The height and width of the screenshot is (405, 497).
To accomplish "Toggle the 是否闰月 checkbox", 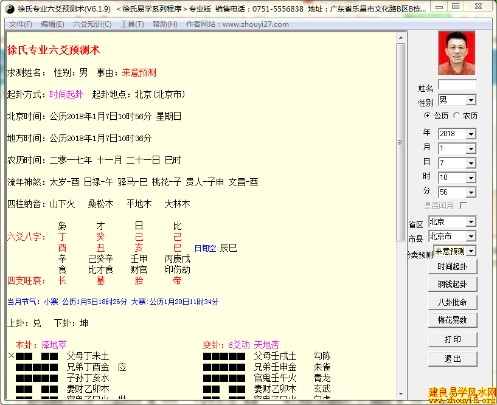I will 464,206.
